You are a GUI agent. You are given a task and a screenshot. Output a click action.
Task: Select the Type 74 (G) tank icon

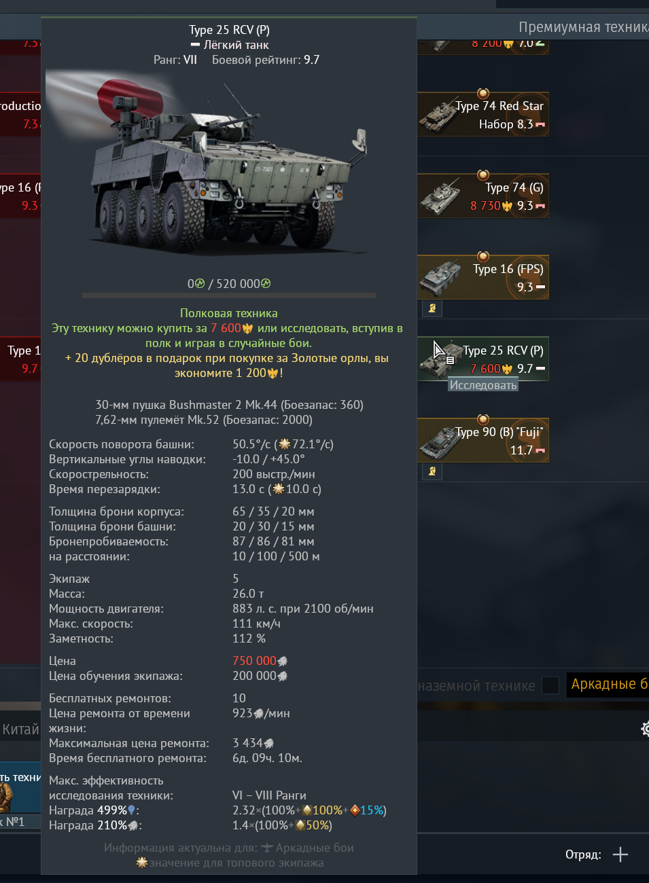pyautogui.click(x=440, y=197)
